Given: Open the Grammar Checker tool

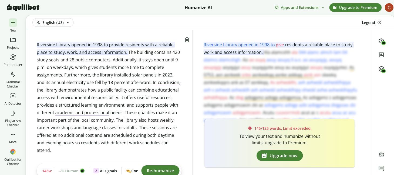Looking at the screenshot, I should (13, 80).
